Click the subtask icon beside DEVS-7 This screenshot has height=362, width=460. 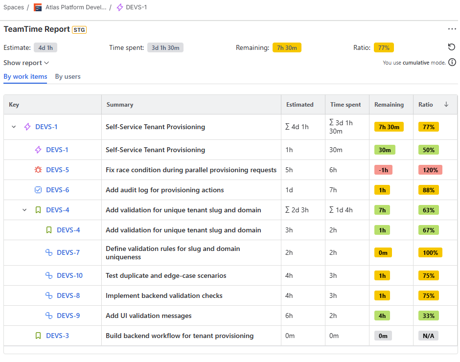49,252
